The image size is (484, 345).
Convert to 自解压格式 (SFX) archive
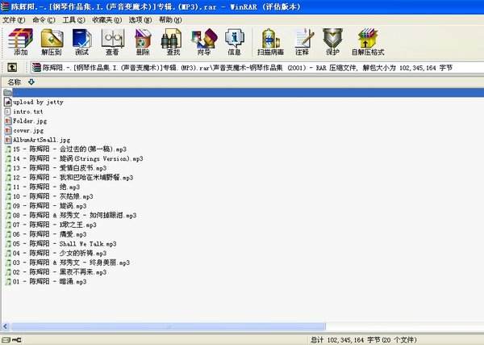(368, 42)
